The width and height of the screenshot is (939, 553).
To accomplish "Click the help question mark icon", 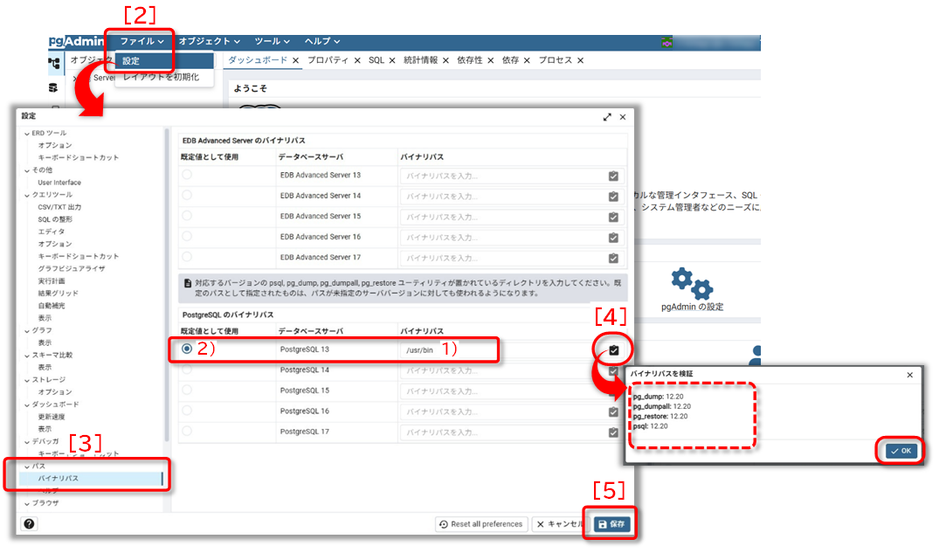I will click(29, 523).
